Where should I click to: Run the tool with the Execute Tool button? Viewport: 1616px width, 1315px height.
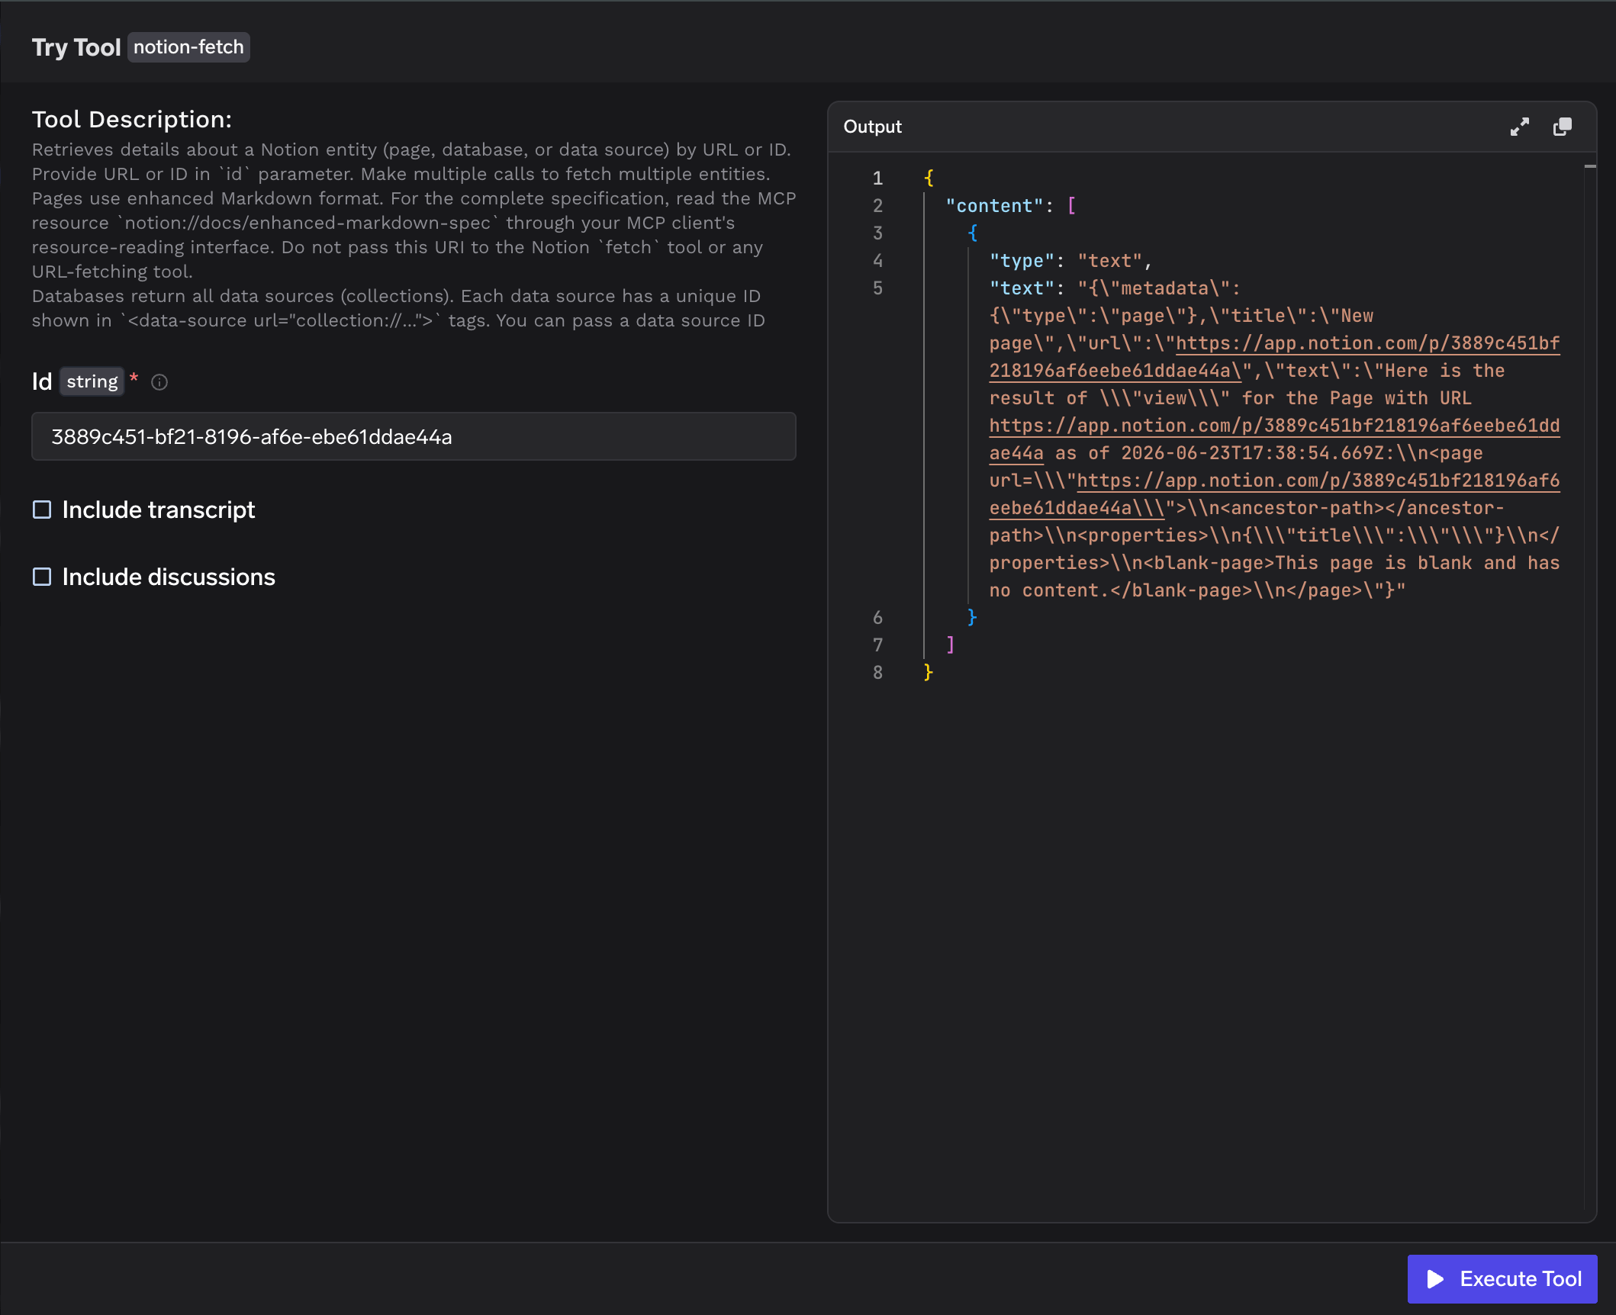[x=1502, y=1278]
